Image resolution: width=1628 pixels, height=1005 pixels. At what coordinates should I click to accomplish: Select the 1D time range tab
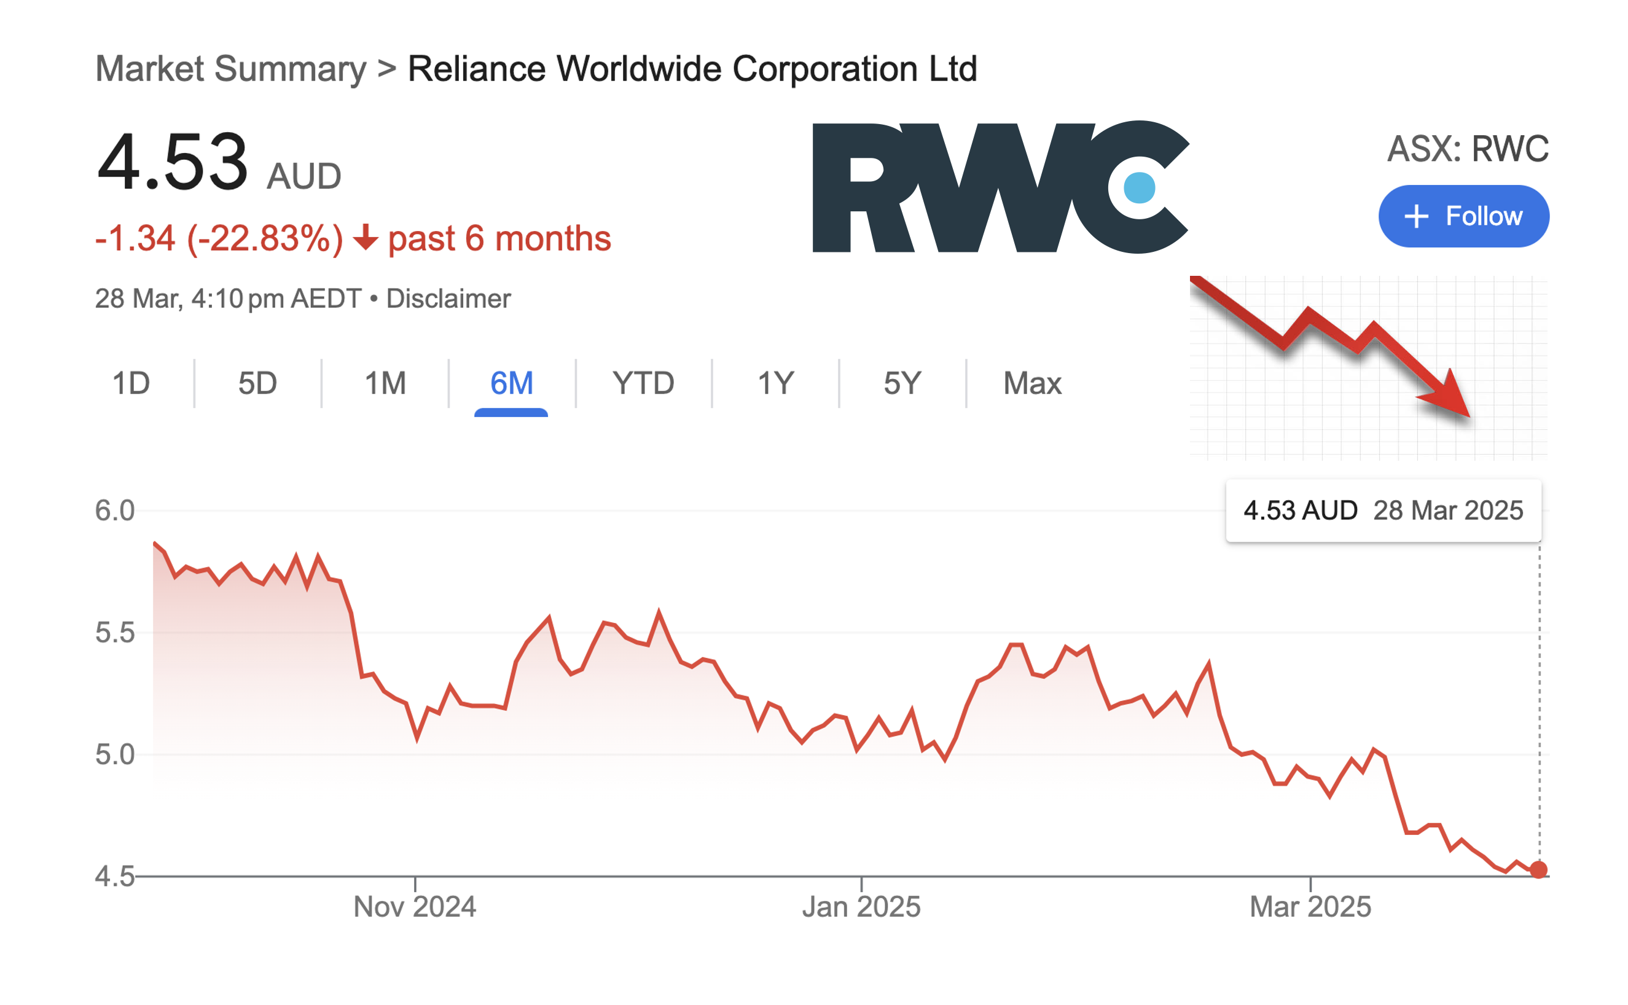pyautogui.click(x=131, y=383)
